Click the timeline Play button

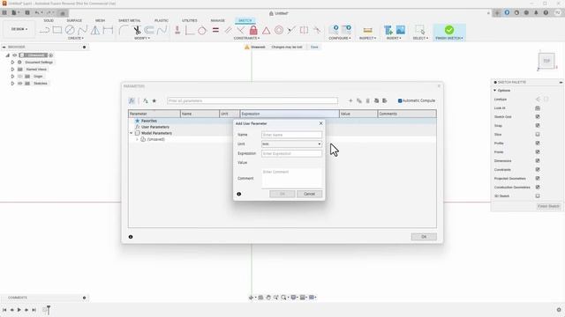(19, 310)
